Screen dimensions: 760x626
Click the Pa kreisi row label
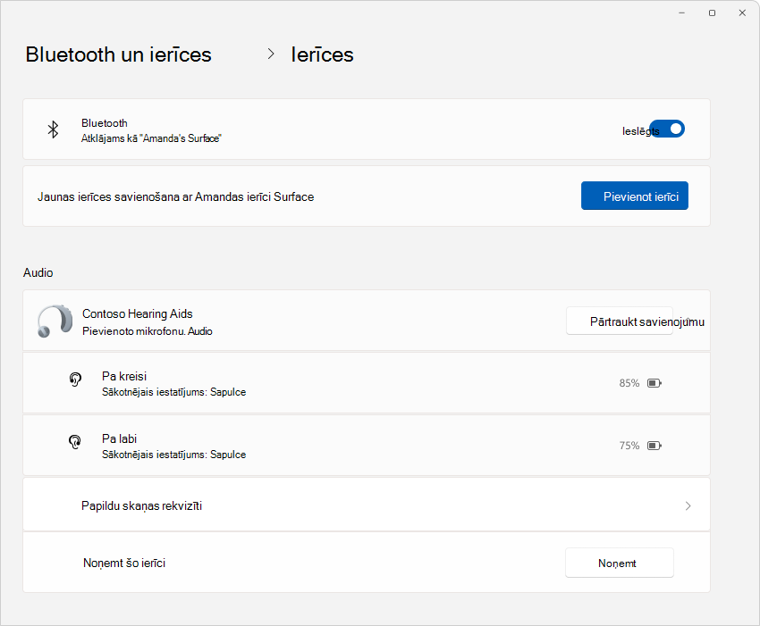coord(124,376)
